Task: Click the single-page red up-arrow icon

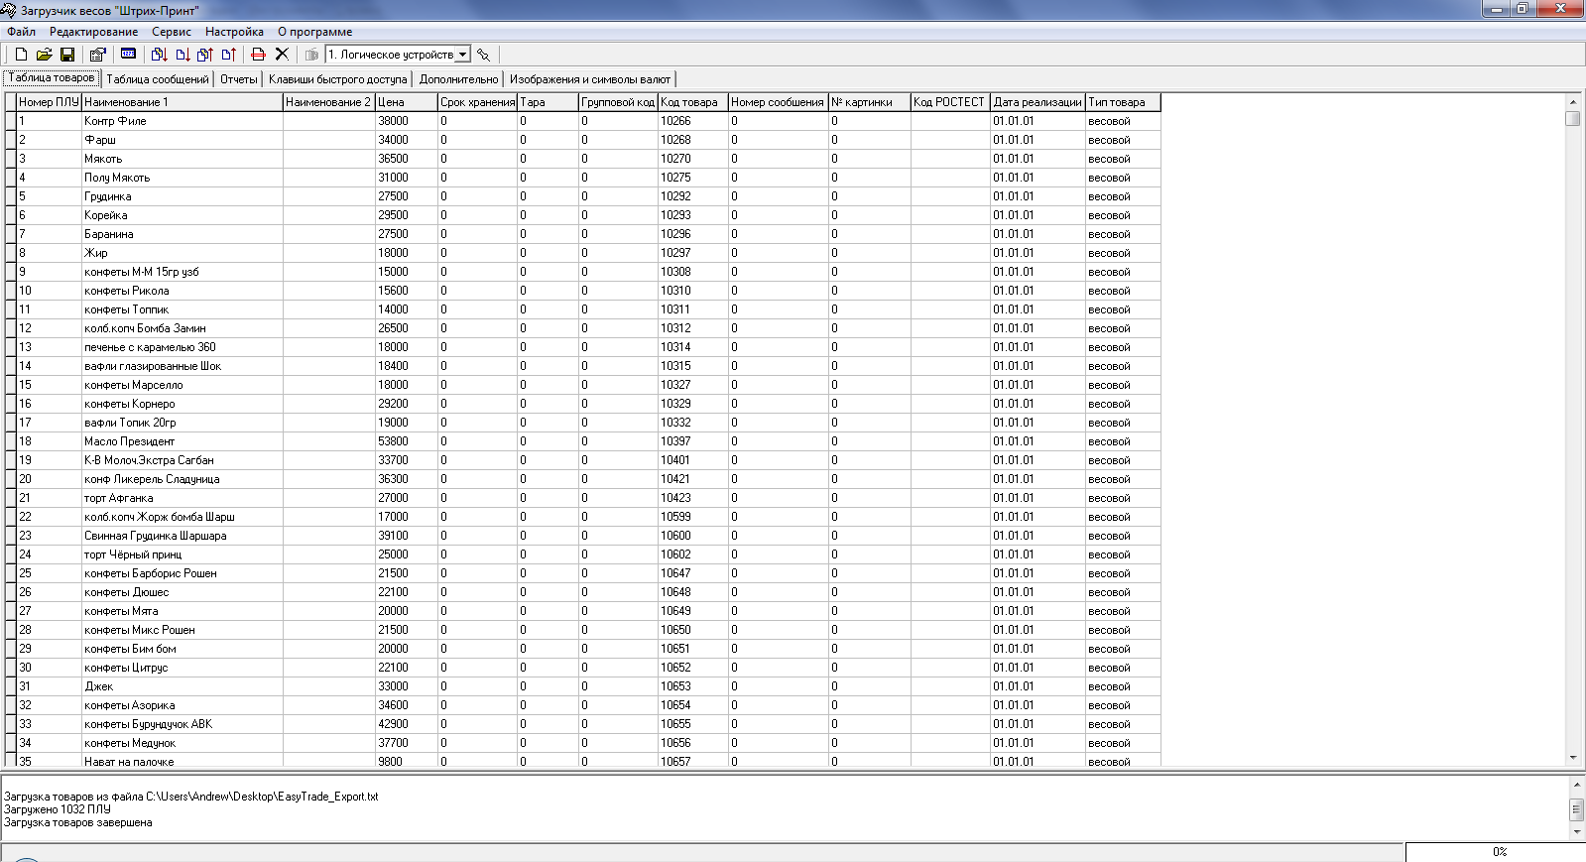Action: (x=229, y=55)
